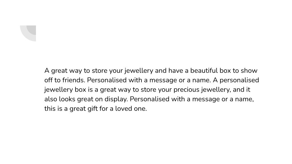Click the word "also" starting fourth line
292x164 pixels.
pyautogui.click(x=50, y=99)
